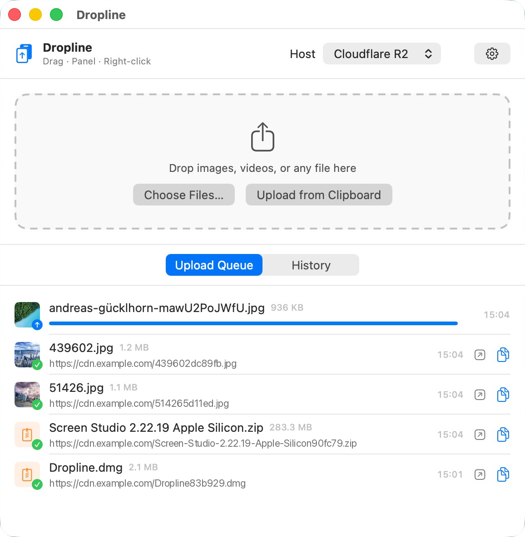This screenshot has width=525, height=537.
Task: Click the Drag · Panel · Right-click subtitle
Action: 97,61
